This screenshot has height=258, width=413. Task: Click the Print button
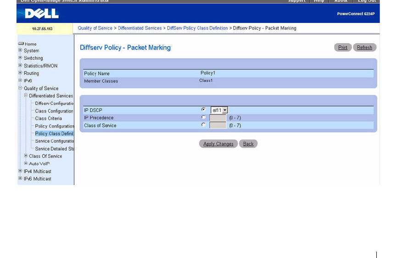point(343,47)
